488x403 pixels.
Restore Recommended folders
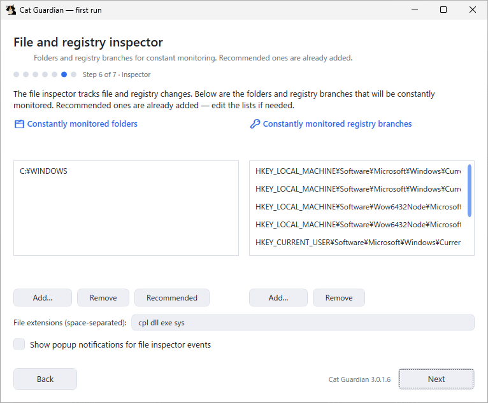[x=172, y=297]
